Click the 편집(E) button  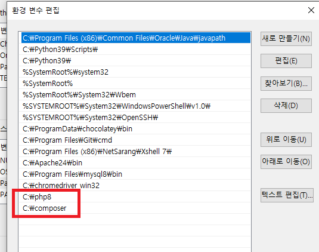pos(286,61)
